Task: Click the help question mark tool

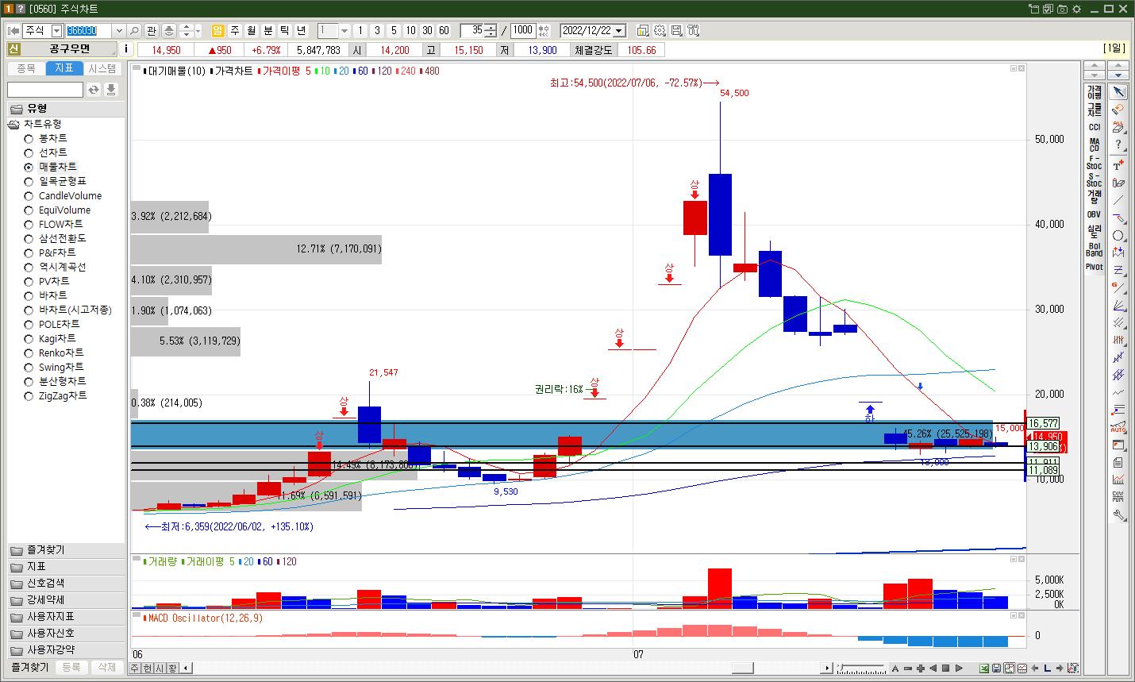Action: point(1118,144)
